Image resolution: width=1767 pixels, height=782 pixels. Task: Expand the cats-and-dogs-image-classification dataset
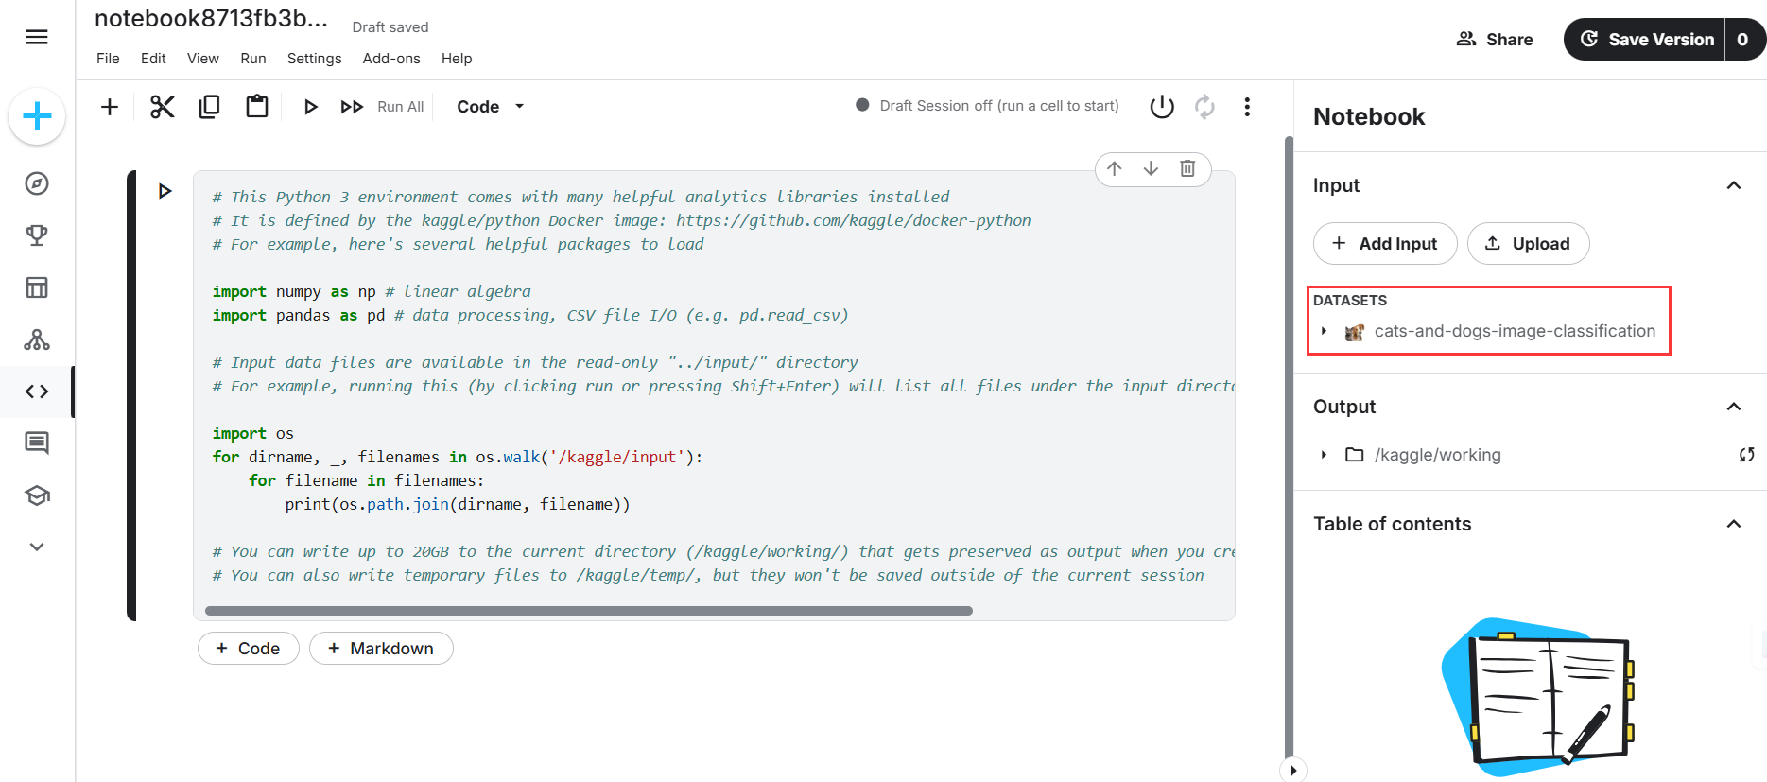click(1324, 331)
